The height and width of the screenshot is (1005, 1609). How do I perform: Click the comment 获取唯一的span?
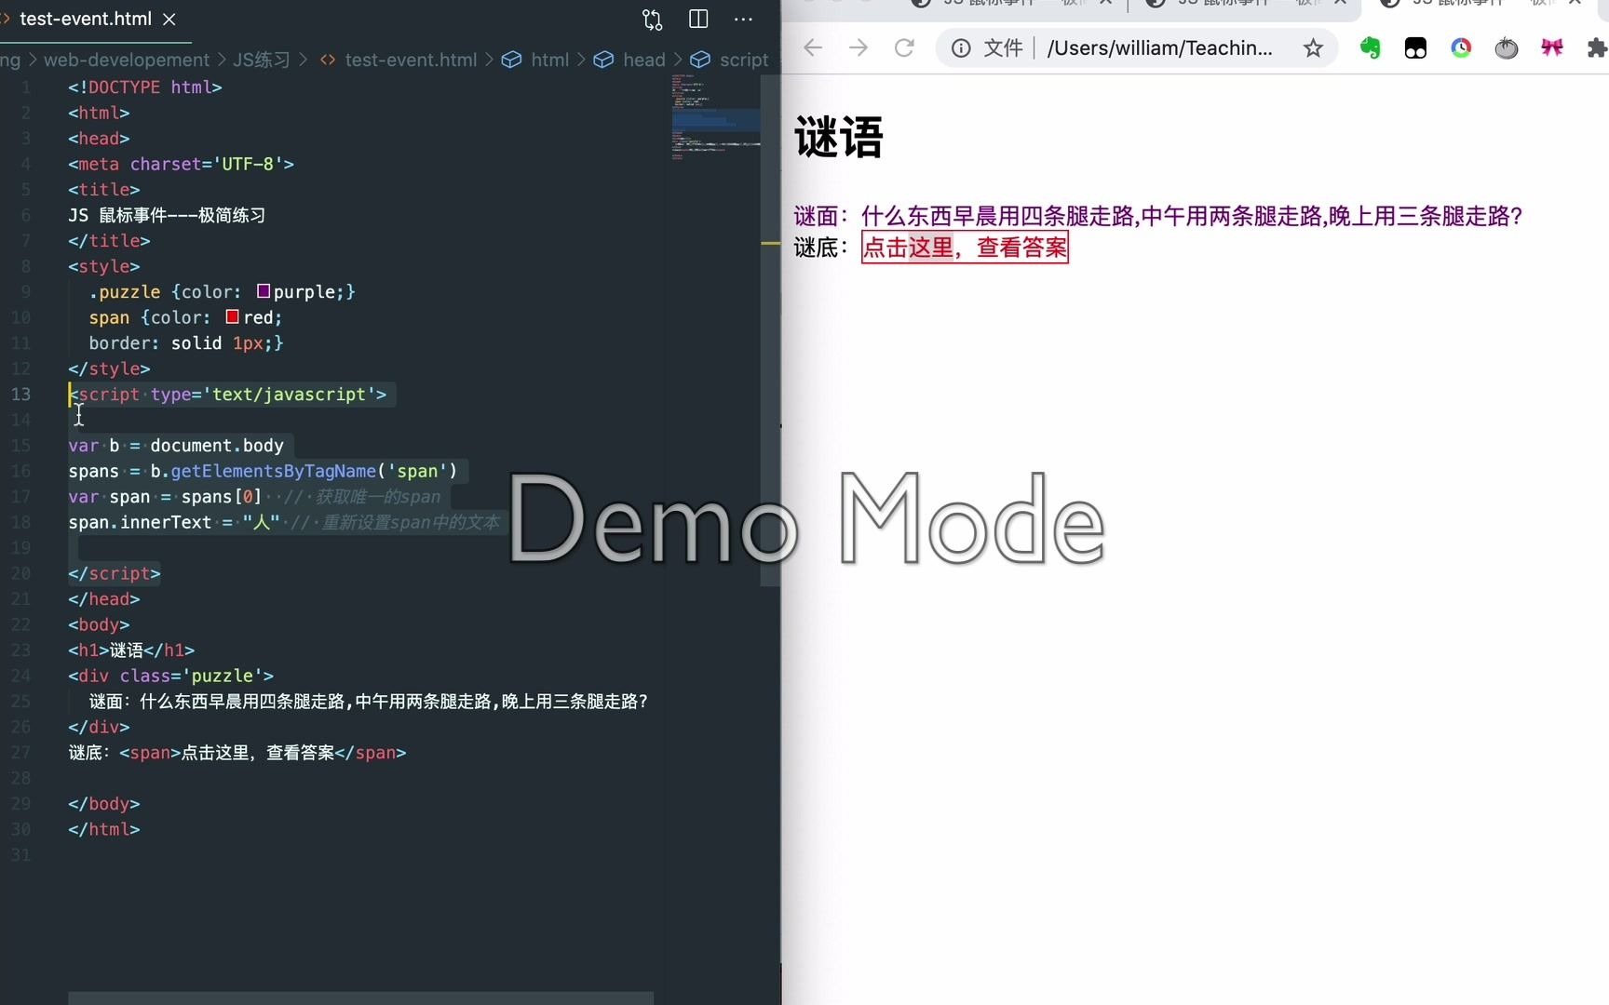[x=362, y=496]
